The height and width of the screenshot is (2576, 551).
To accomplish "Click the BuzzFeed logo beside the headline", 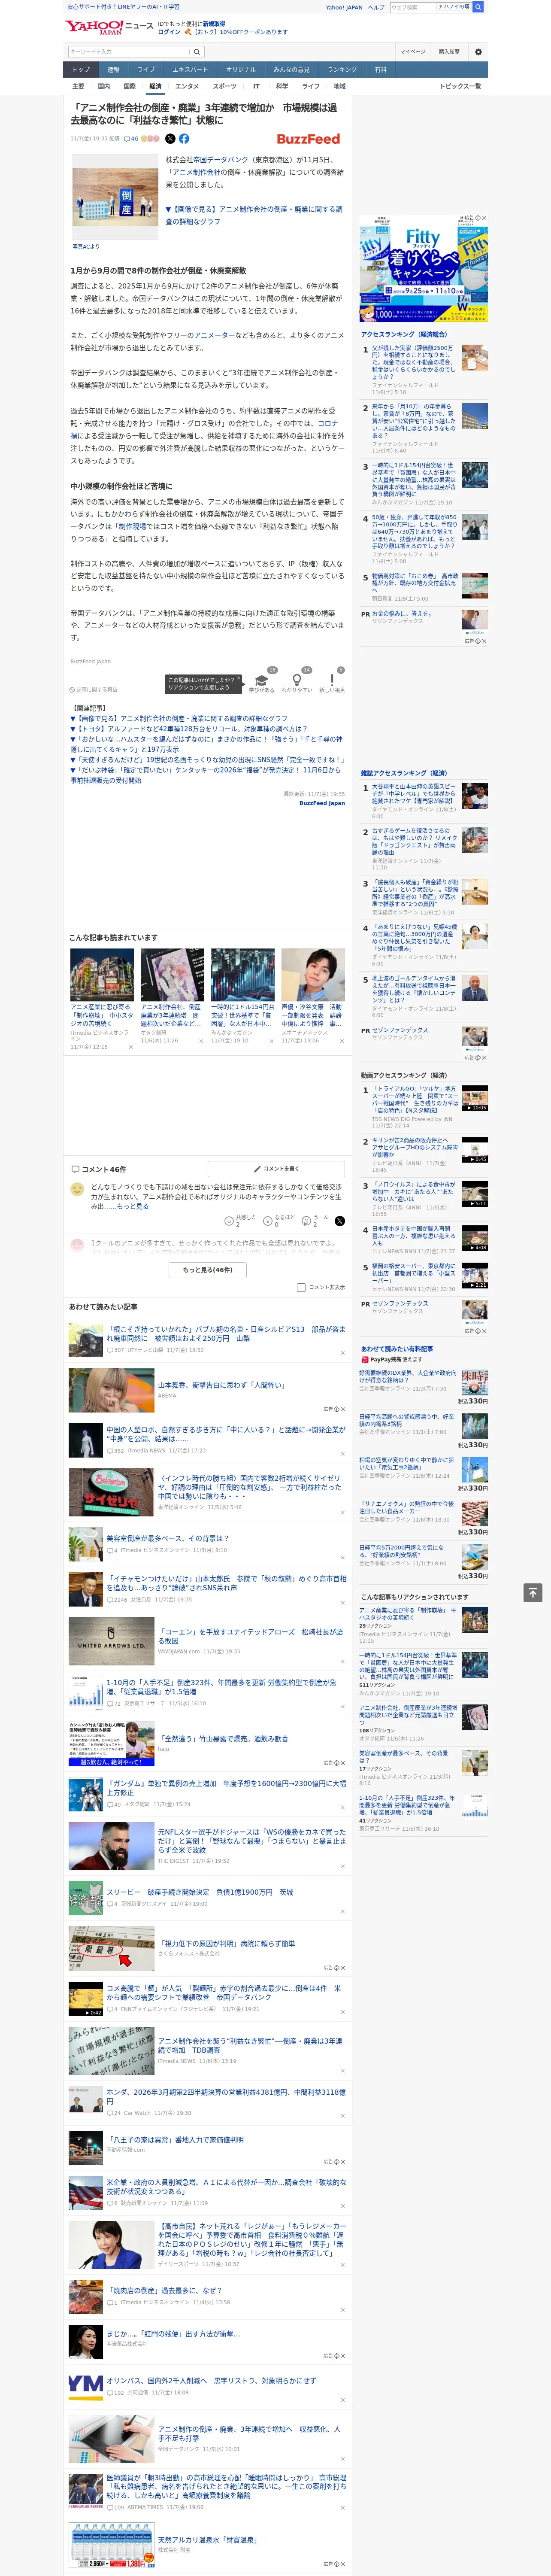I will click(308, 139).
